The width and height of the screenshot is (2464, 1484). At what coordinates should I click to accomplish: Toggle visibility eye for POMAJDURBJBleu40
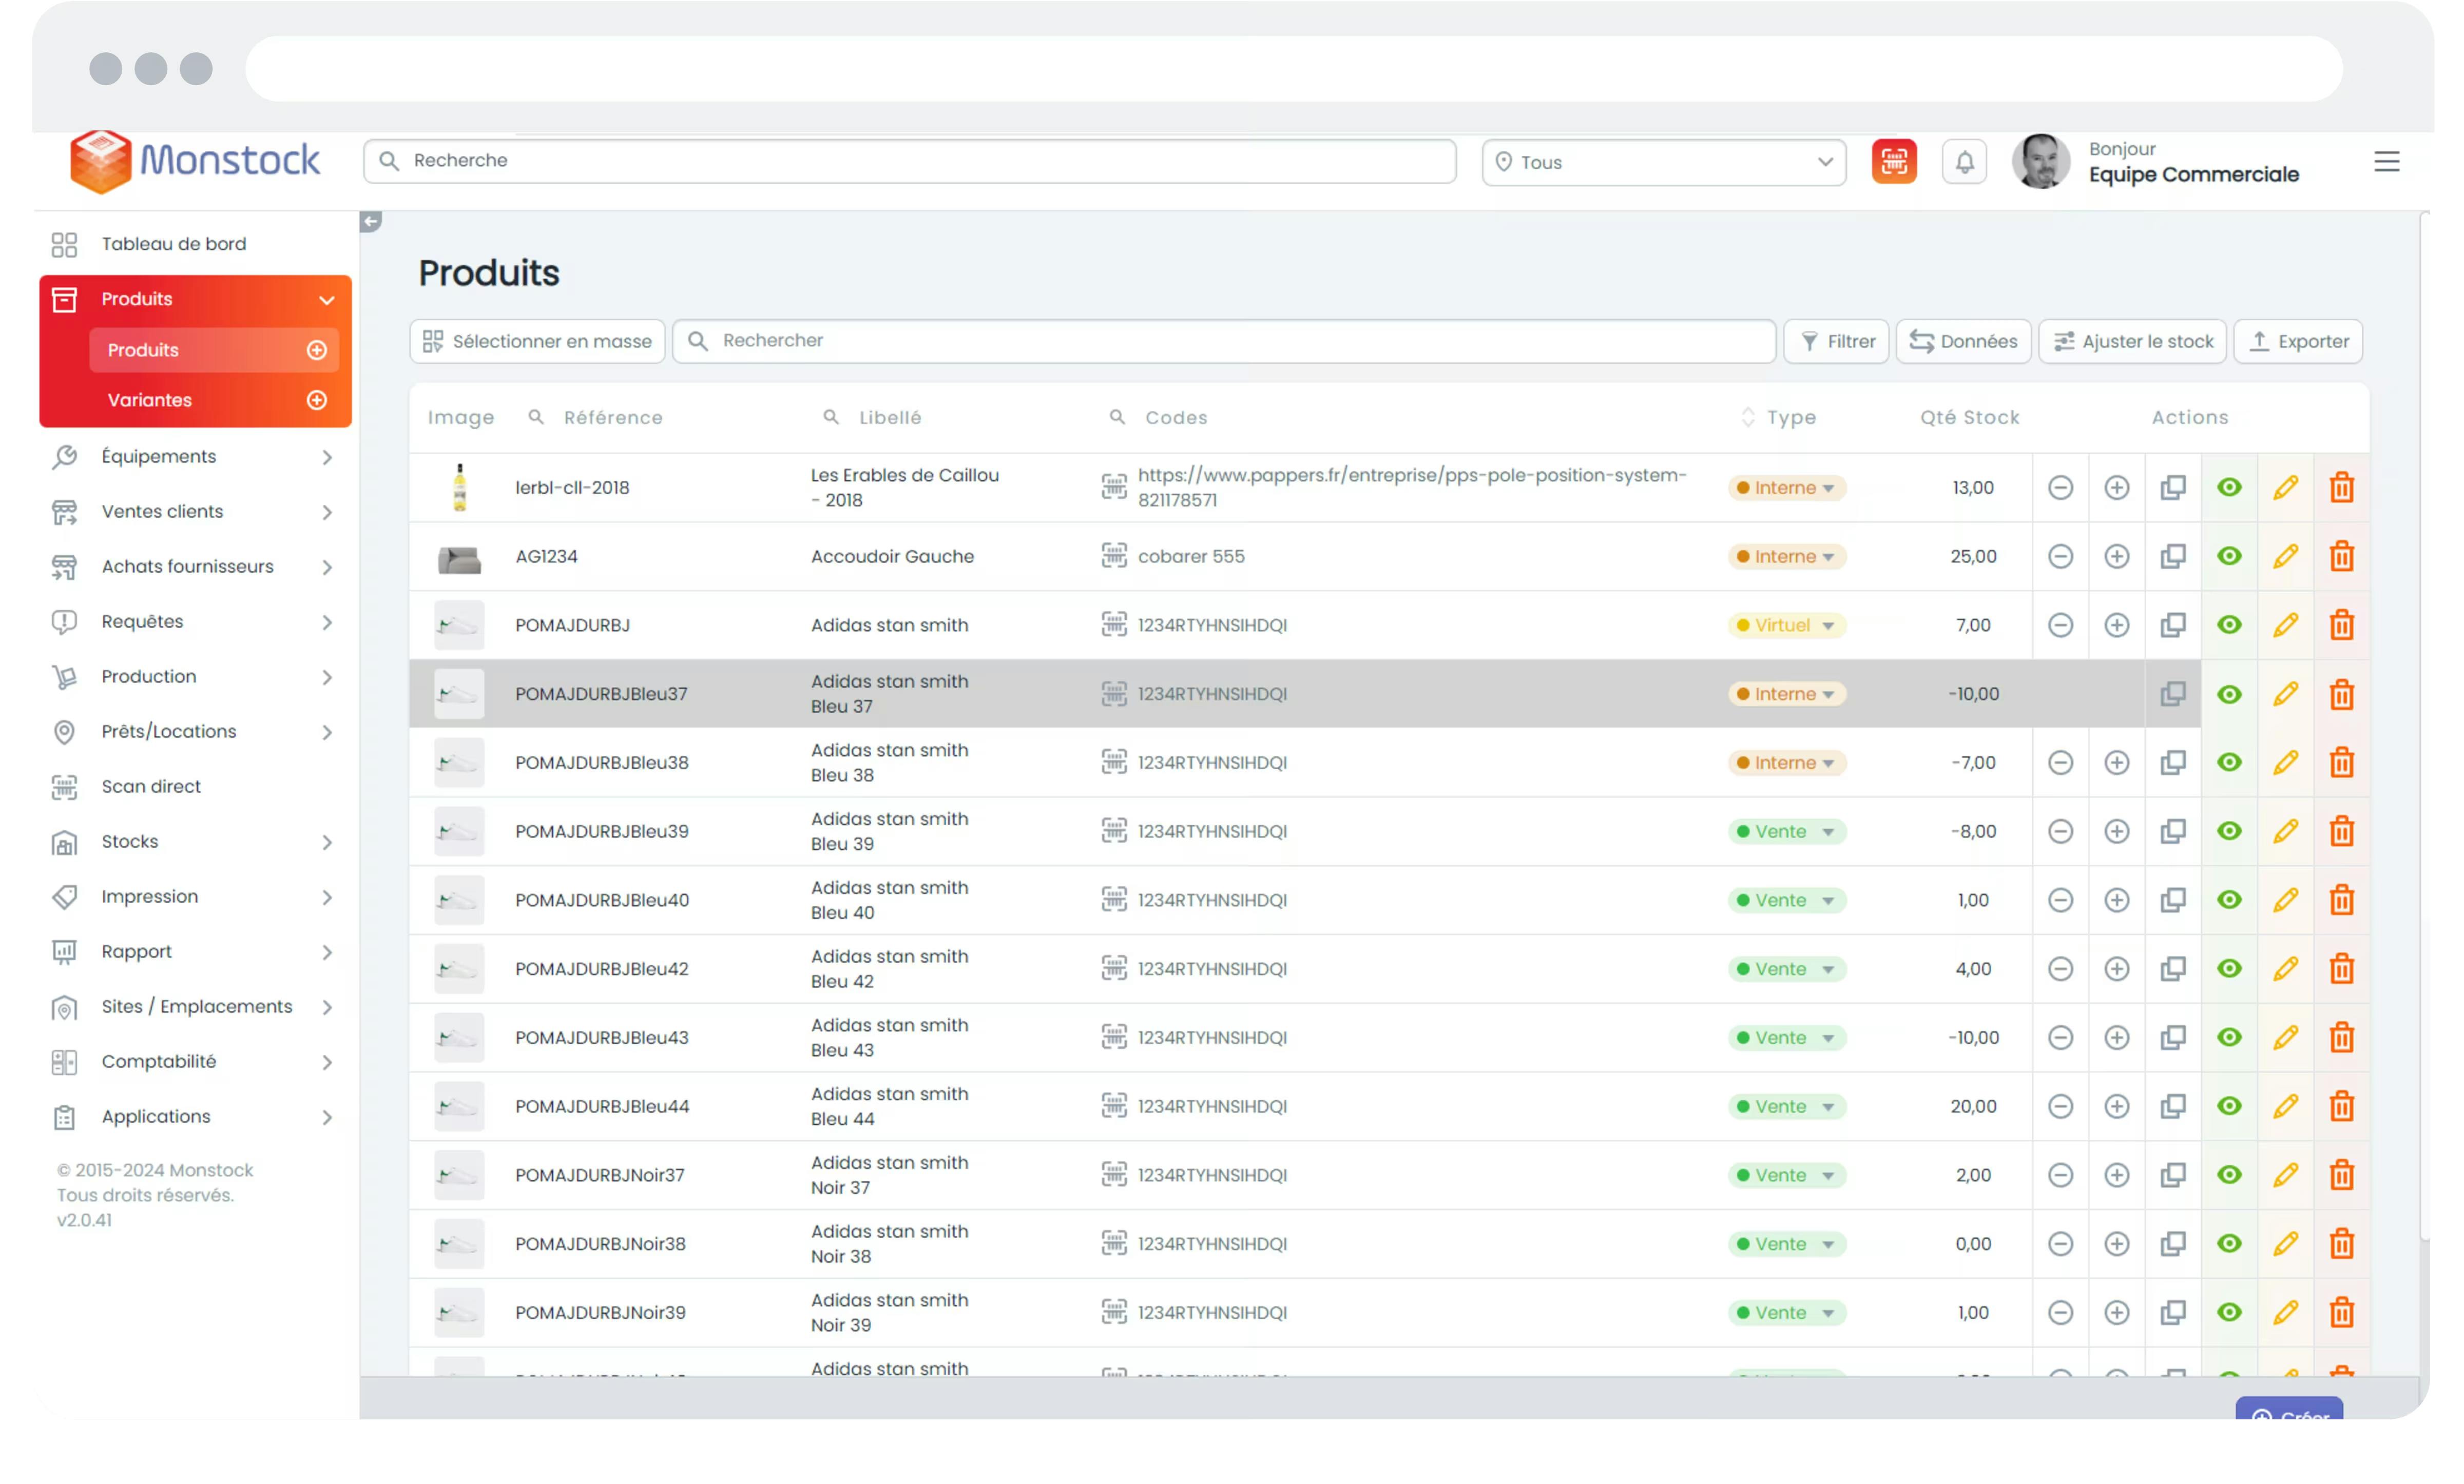pyautogui.click(x=2228, y=901)
